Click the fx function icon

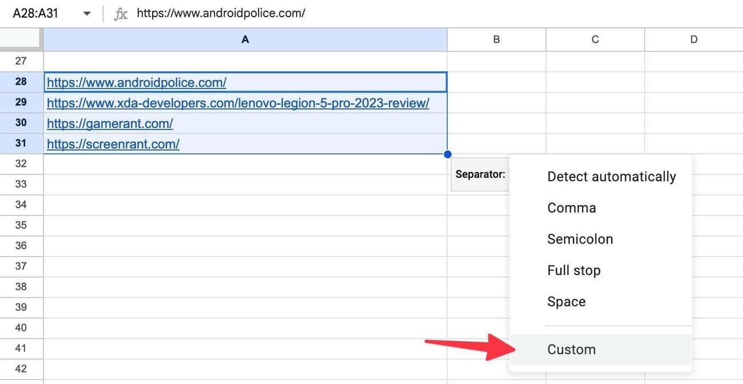[121, 14]
